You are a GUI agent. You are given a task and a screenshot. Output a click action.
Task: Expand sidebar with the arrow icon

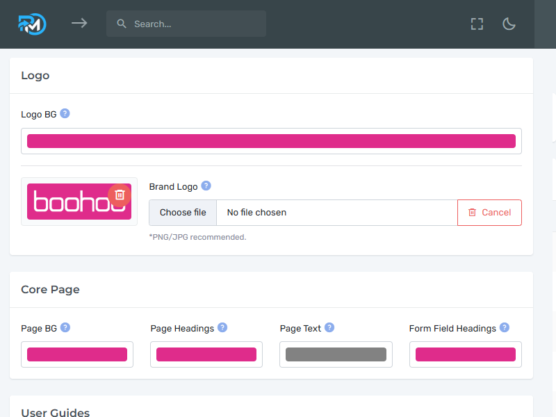79,24
